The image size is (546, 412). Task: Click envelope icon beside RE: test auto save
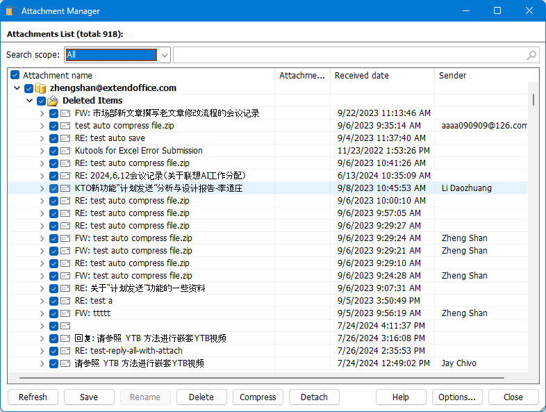coord(65,138)
